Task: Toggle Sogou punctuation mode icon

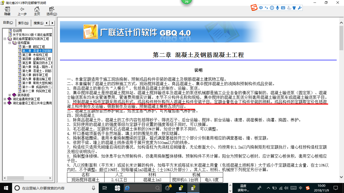Action: click(266, 8)
